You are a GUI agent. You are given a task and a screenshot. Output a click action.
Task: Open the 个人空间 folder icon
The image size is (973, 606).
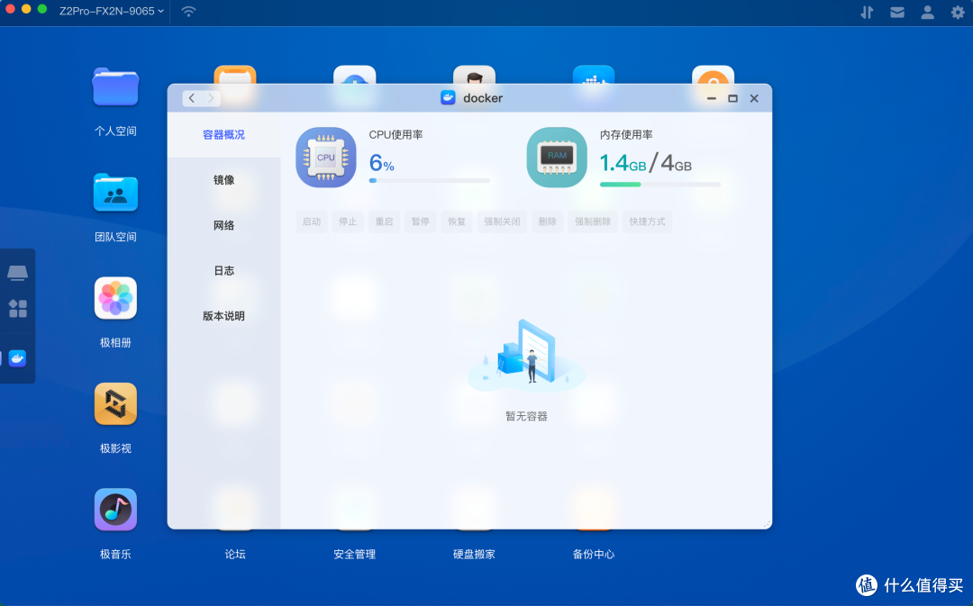[115, 86]
